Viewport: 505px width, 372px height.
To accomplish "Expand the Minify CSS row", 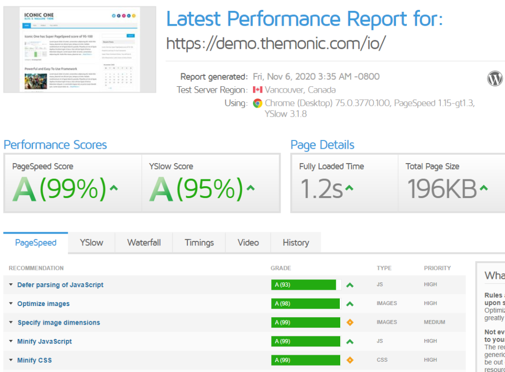I will [x=11, y=360].
